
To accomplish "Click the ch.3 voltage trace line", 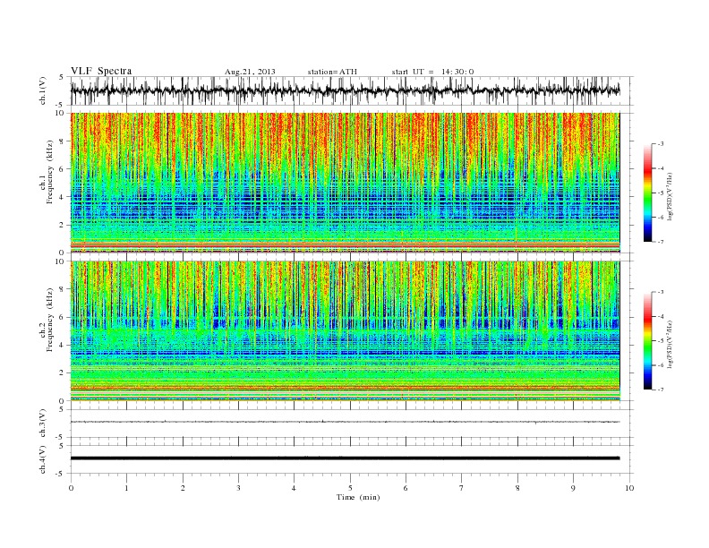I will pyautogui.click(x=345, y=422).
